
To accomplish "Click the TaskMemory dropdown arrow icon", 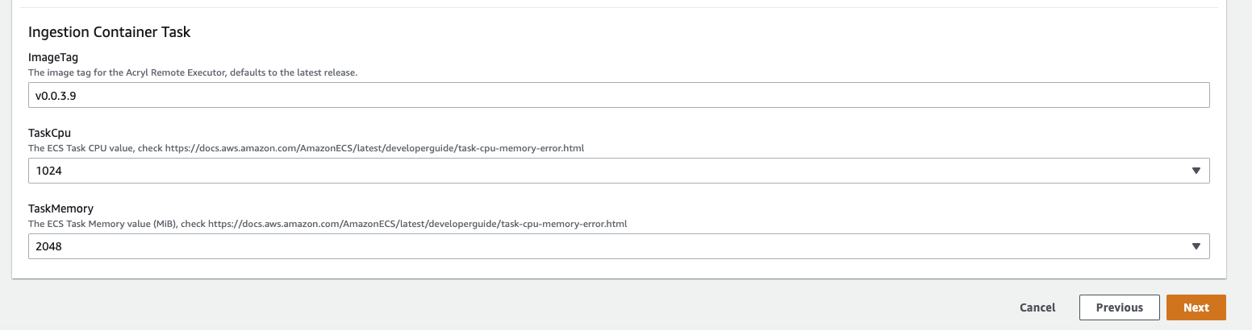I will [x=1196, y=246].
